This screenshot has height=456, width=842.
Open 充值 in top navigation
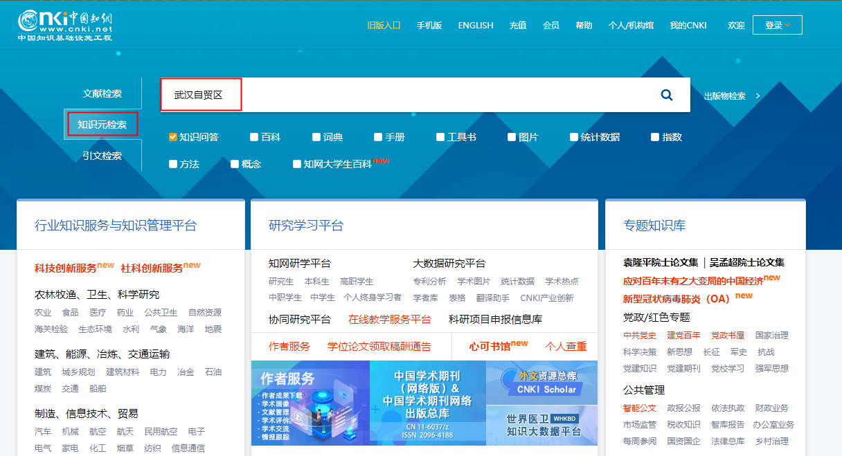coord(518,25)
